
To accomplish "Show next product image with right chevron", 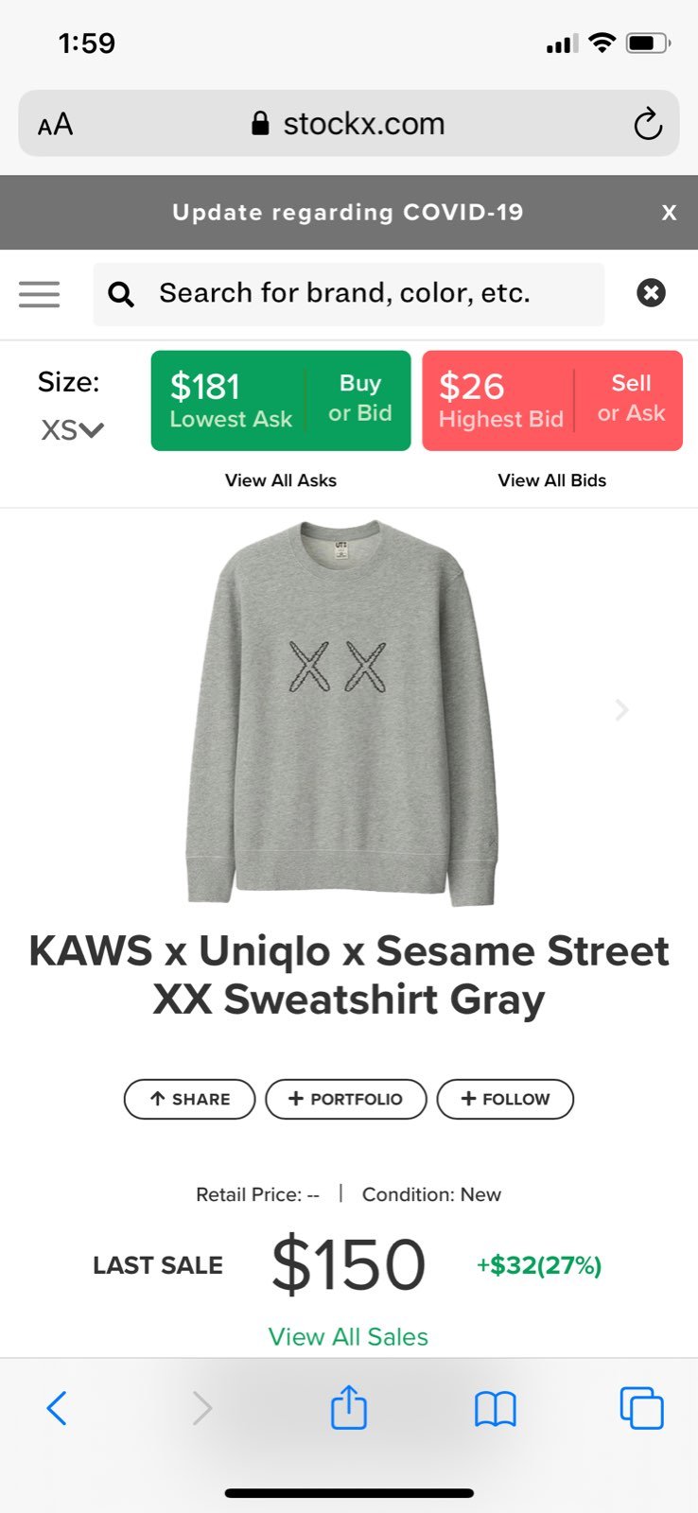I will (621, 709).
